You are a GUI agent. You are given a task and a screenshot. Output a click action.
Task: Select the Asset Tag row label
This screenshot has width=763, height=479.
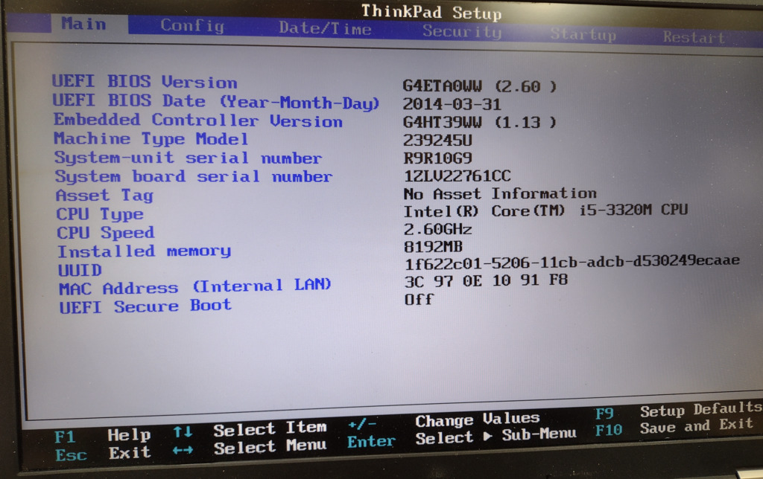[104, 196]
